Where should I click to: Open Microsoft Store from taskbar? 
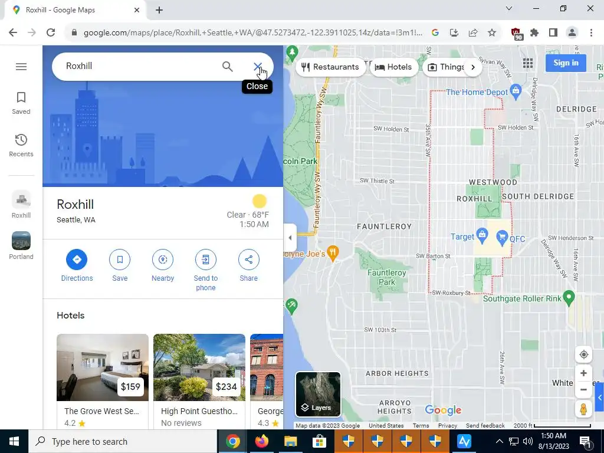coord(319,441)
